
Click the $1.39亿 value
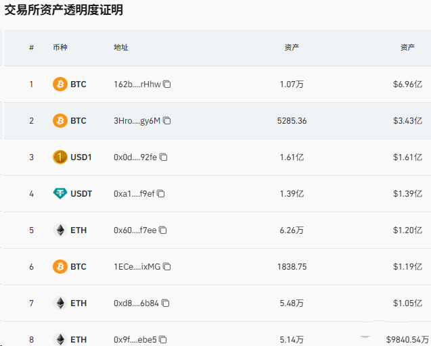[407, 193]
